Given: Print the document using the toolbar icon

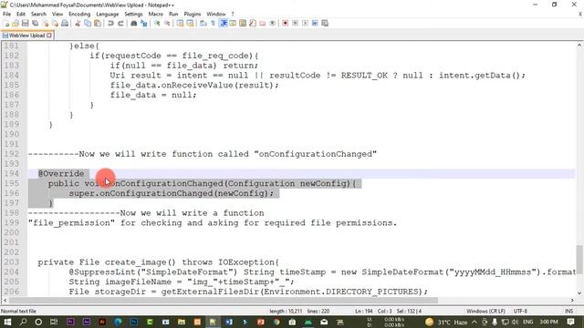Looking at the screenshot, I should point(65,23).
